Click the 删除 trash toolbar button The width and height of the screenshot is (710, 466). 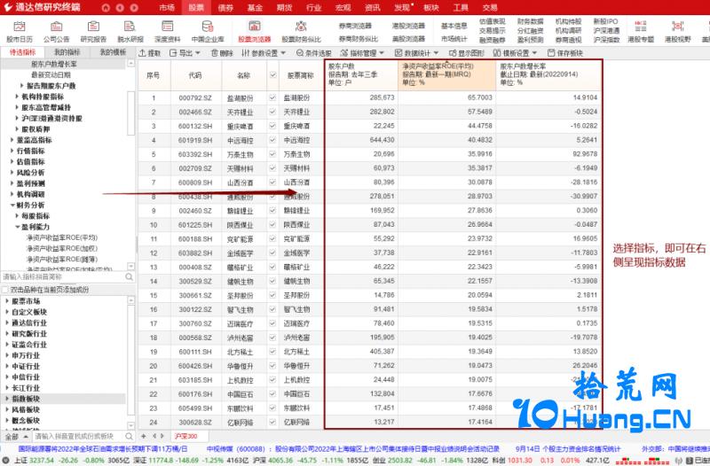tap(222, 53)
